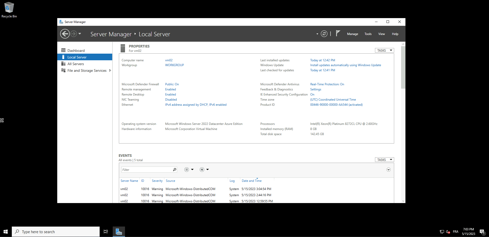Click Firewall status Public: On
The image size is (489, 237).
[172, 84]
